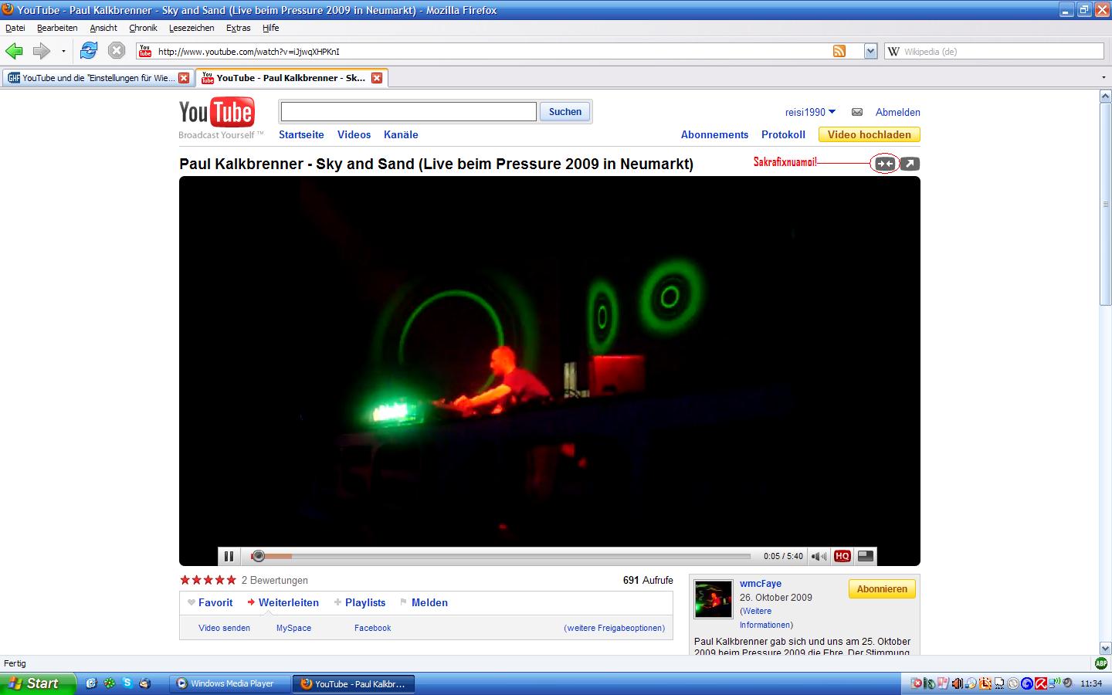
Task: Expand Weitere Informationen
Action: (x=766, y=618)
